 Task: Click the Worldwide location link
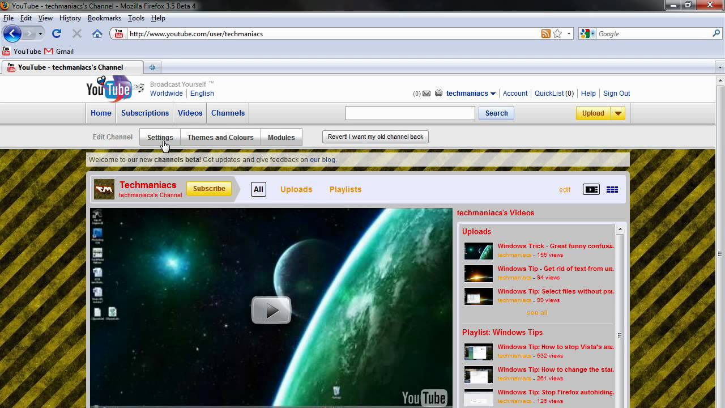pos(167,93)
